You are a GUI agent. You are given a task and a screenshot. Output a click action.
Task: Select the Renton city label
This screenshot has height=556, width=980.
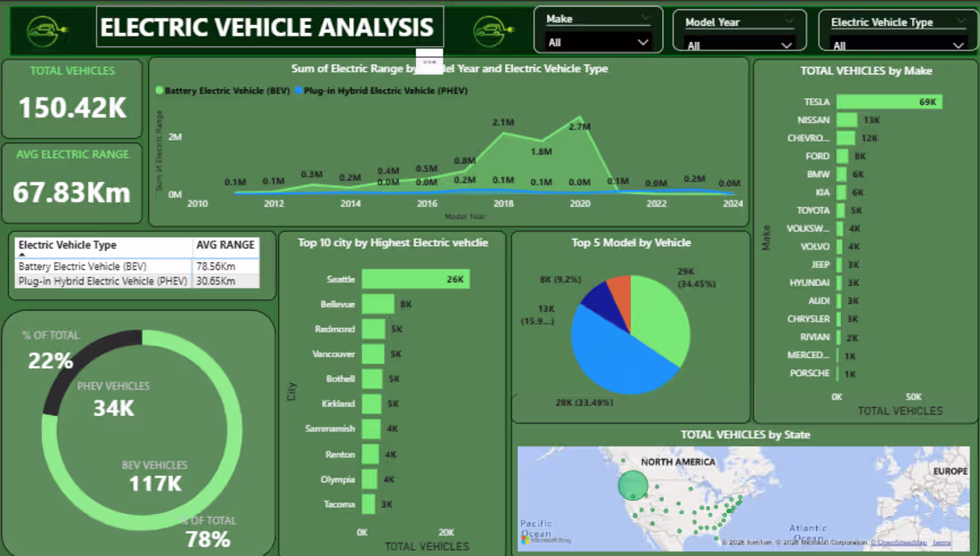pos(339,454)
